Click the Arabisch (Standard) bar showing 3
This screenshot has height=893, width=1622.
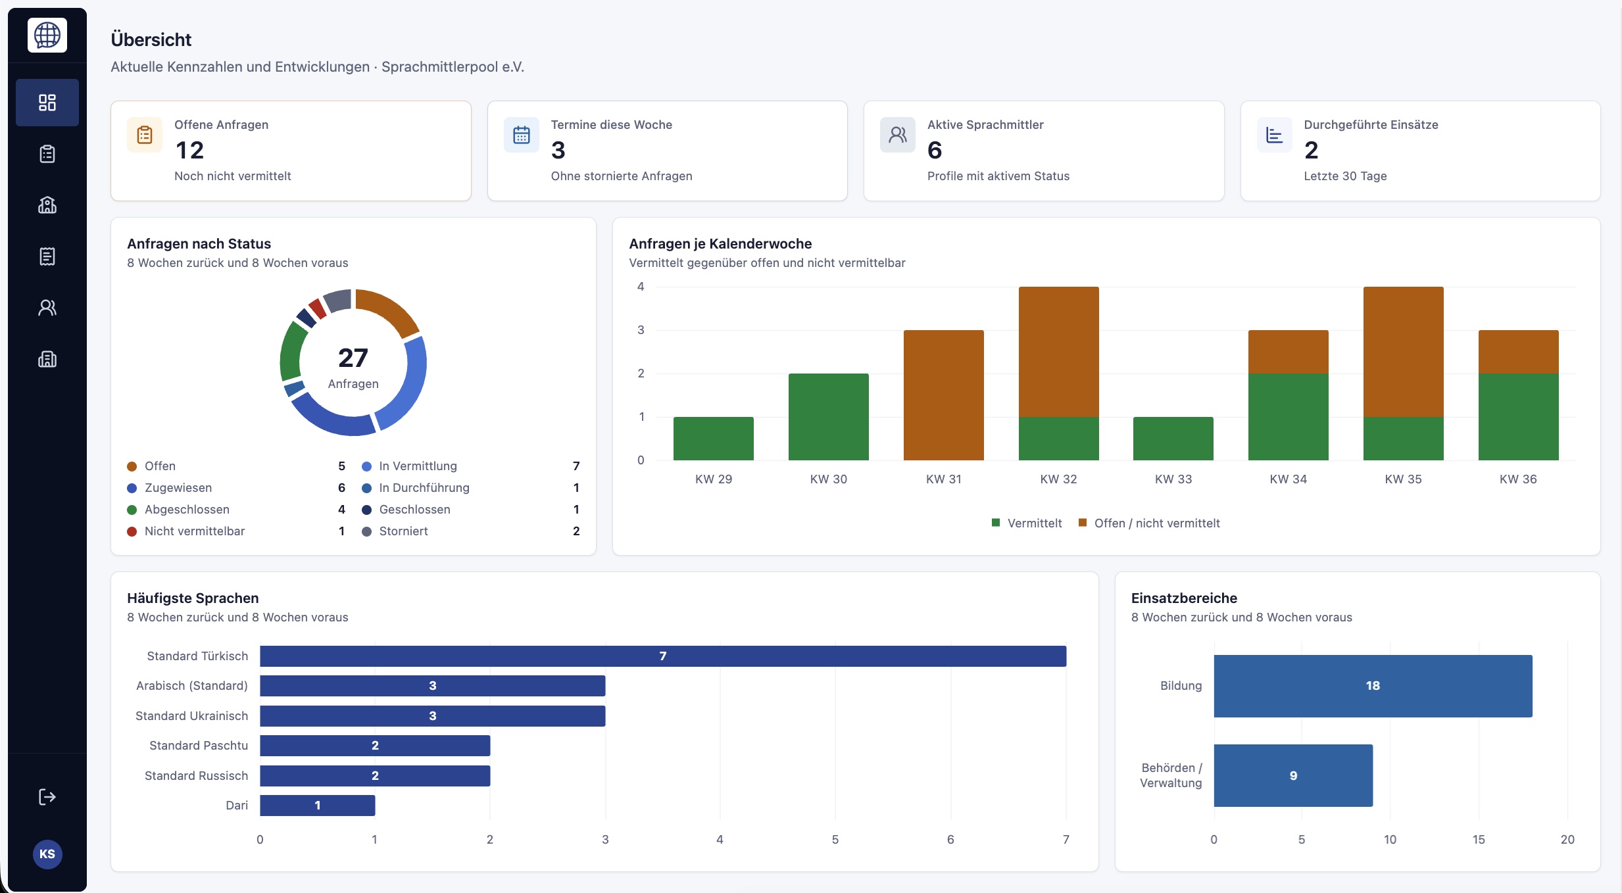tap(433, 686)
